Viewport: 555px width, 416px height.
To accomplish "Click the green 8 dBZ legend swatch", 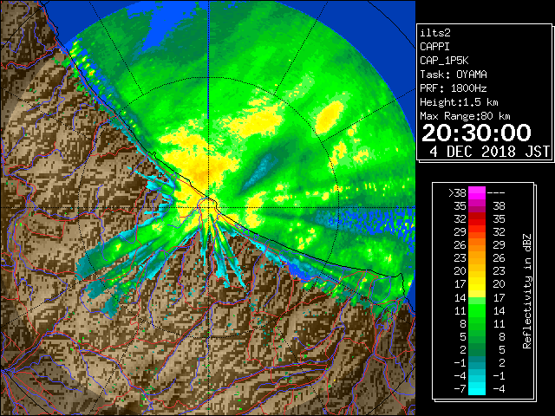I will click(477, 323).
